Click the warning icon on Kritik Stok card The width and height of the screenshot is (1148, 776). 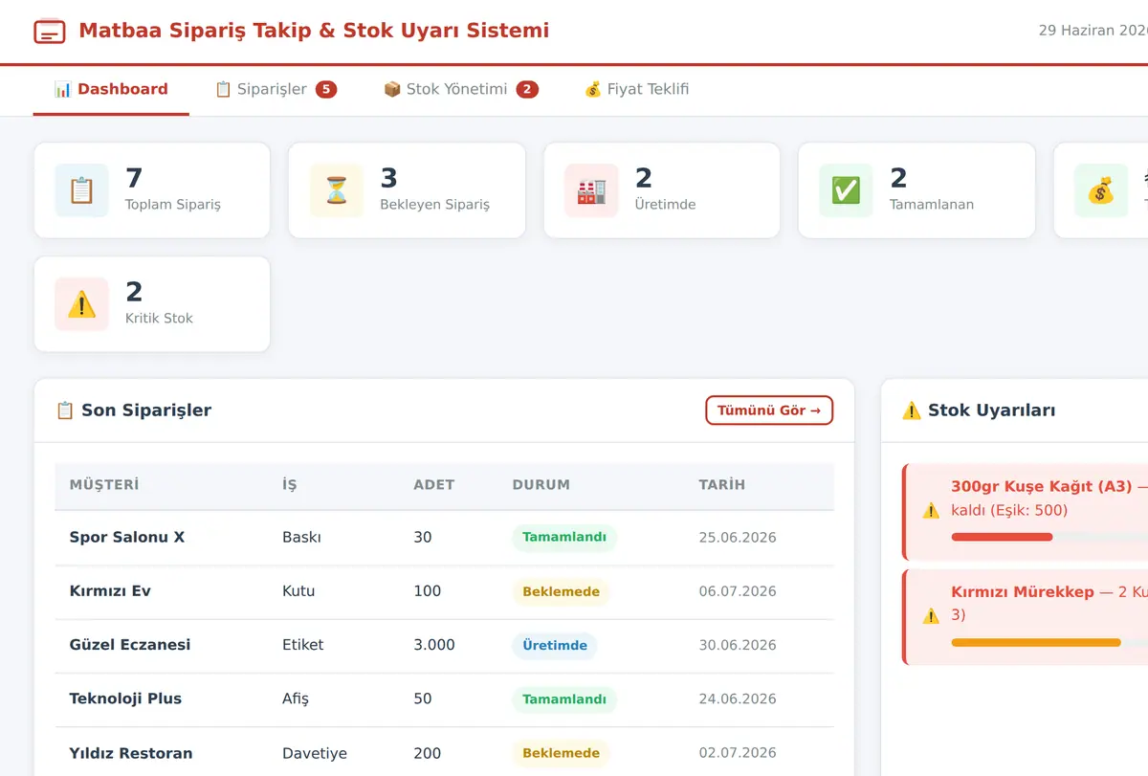point(81,304)
